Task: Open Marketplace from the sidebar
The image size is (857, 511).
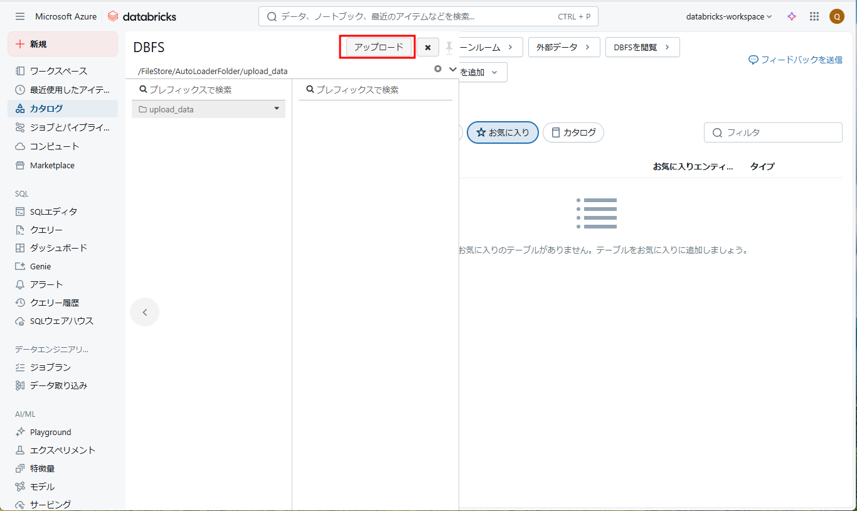Action: pos(52,166)
